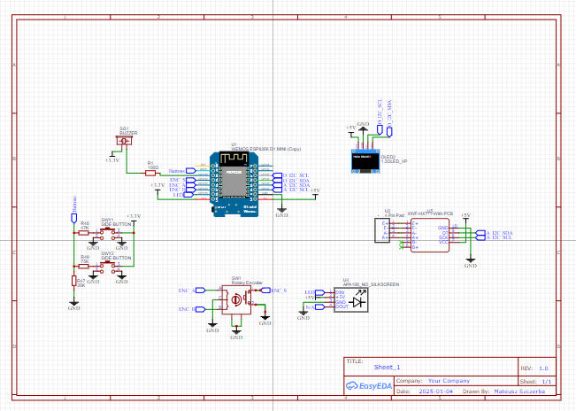Click the 'APA106_NO_SILKSCREEN' label
Screen dimensions: 576x411
tap(371, 284)
